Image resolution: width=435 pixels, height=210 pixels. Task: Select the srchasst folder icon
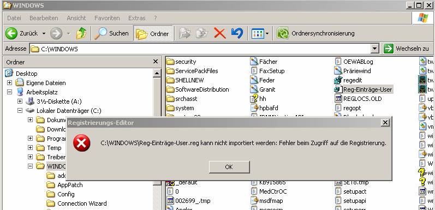click(170, 99)
